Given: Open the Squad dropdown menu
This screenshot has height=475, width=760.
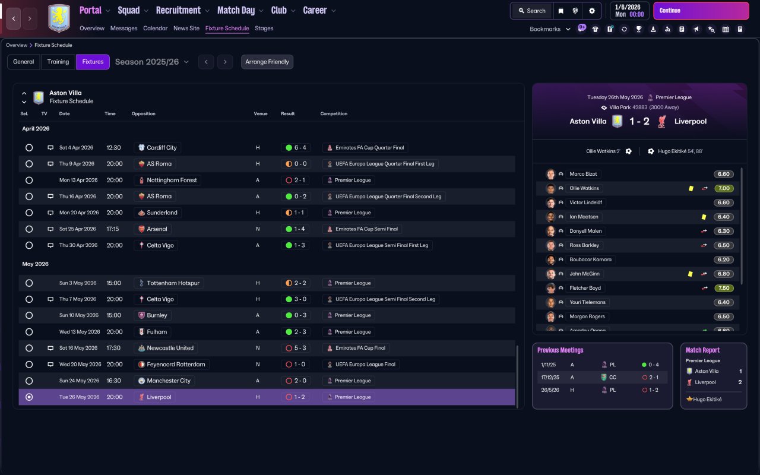Looking at the screenshot, I should point(133,10).
